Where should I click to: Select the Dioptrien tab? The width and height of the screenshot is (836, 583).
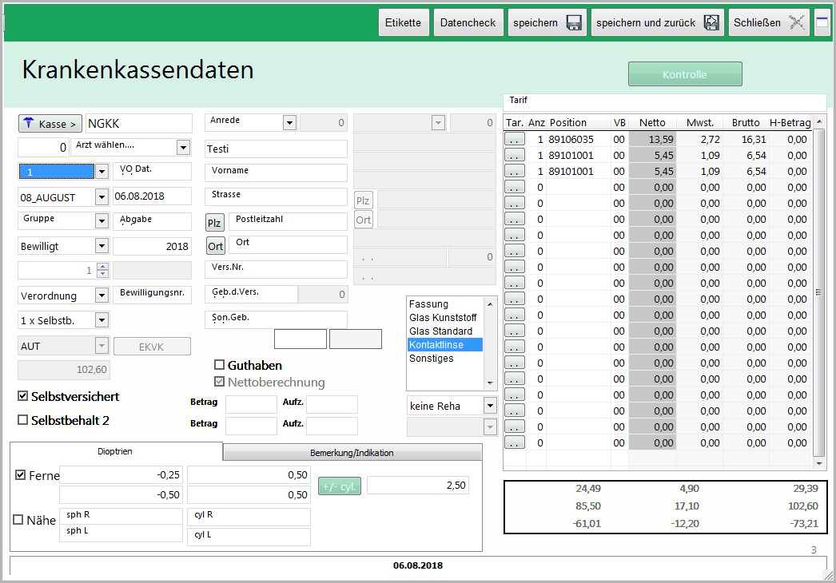116,451
